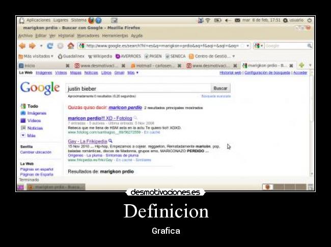Screen dimensions: 331x247
Task: Open a new tab with the plus icon
Action: tap(301, 66)
